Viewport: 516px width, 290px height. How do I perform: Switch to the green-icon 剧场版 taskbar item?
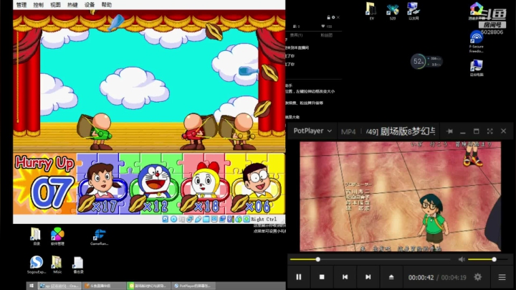pyautogui.click(x=149, y=286)
